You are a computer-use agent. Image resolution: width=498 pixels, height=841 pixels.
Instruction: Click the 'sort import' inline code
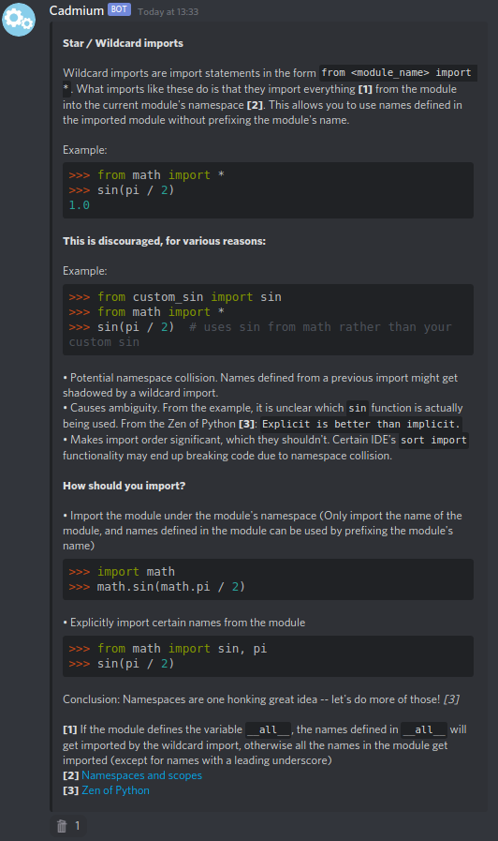point(433,441)
